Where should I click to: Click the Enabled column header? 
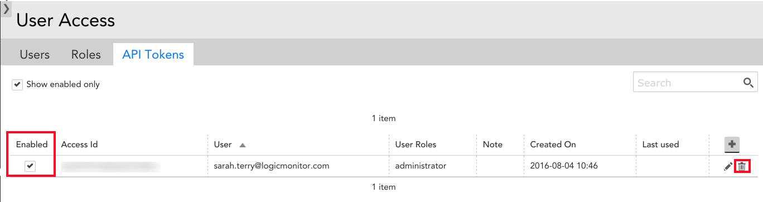click(x=32, y=145)
